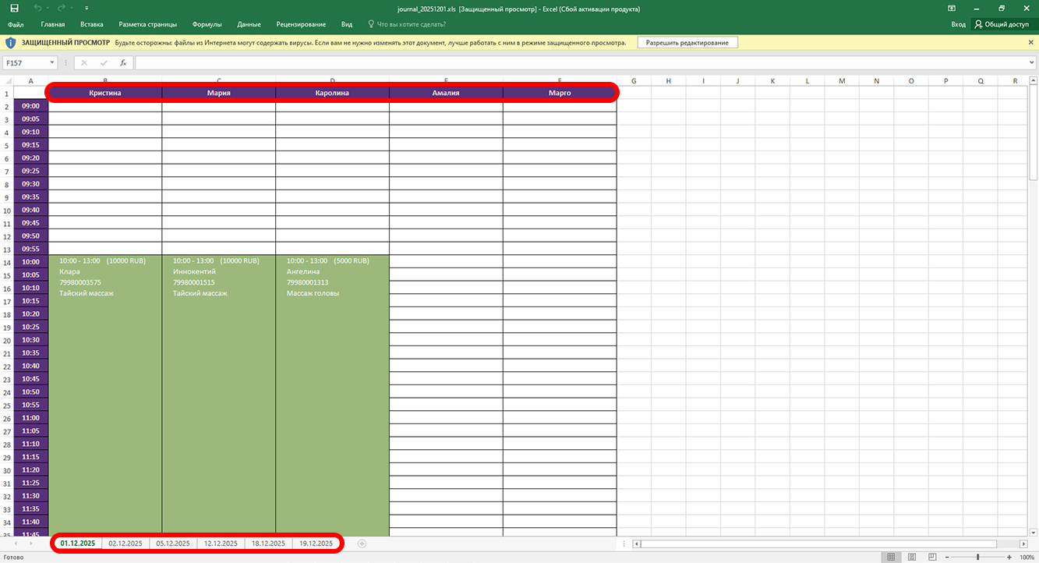Image resolution: width=1039 pixels, height=563 pixels.
Task: Open the Формулы ribbon tab
Action: point(207,24)
